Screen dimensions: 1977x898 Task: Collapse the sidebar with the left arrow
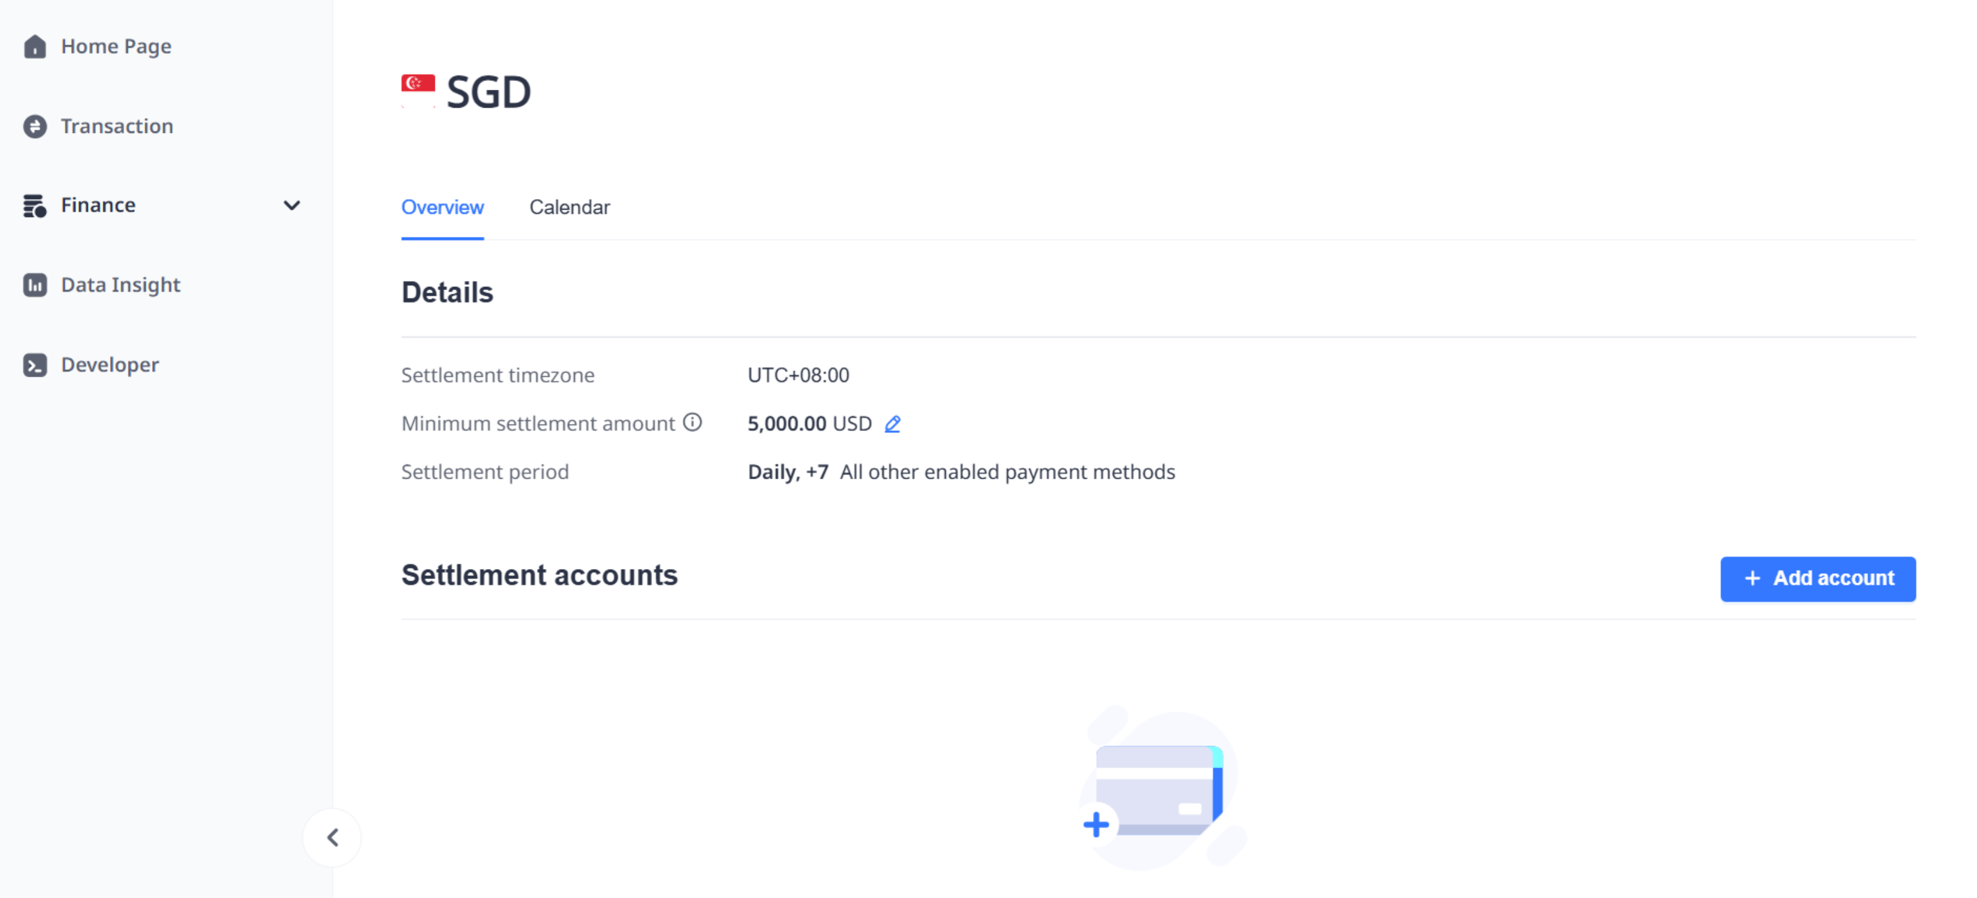[332, 838]
